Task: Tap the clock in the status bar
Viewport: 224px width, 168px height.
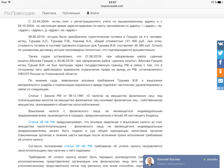Action: [x=112, y=2]
